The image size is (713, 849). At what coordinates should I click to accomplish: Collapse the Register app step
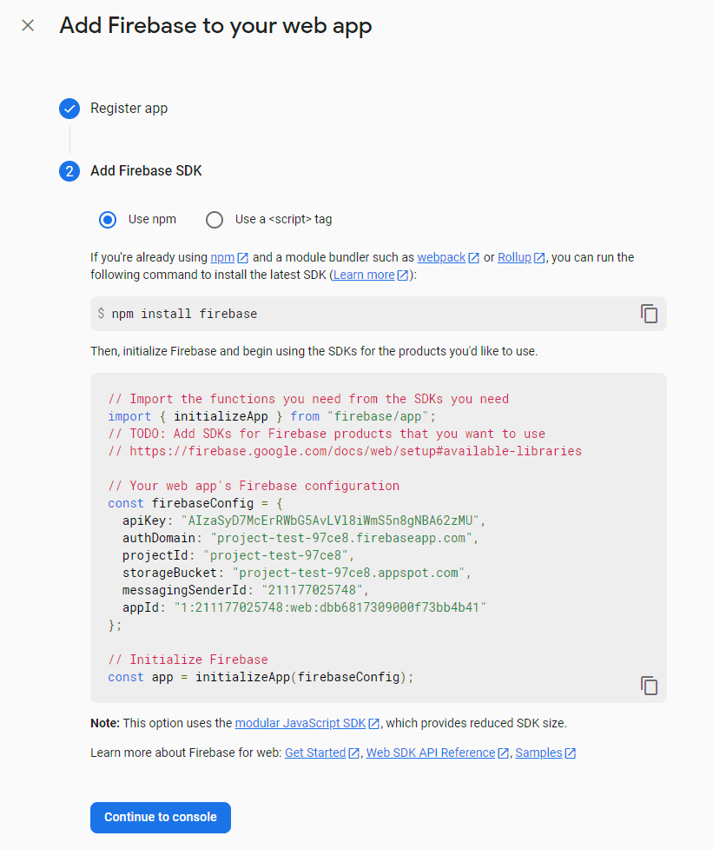click(x=129, y=109)
